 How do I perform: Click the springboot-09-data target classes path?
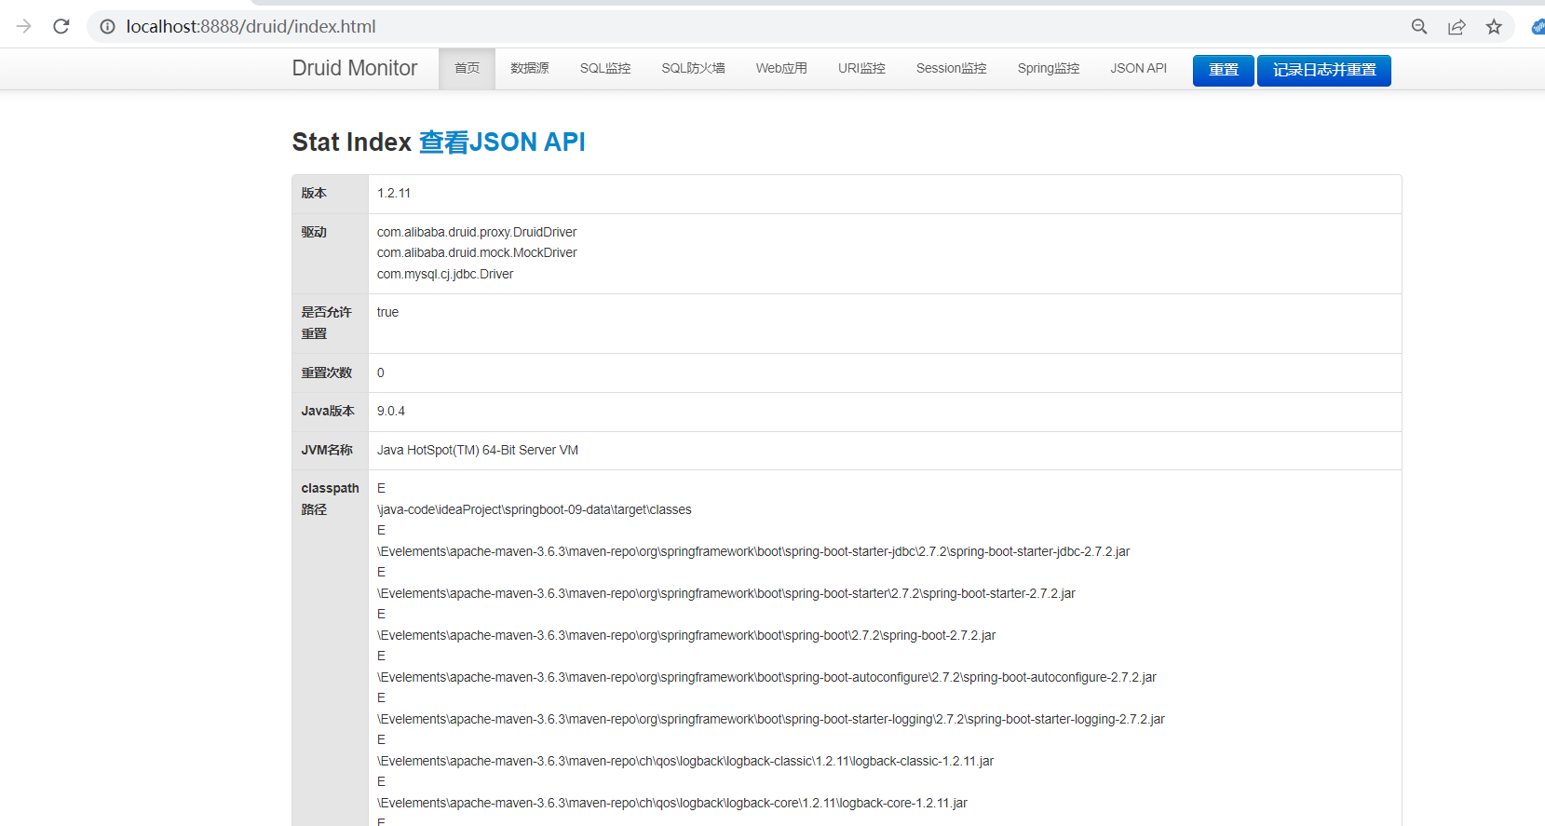535,509
